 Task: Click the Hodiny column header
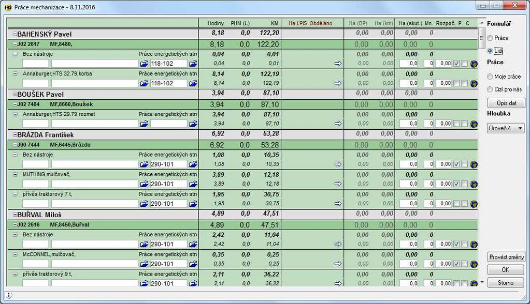pyautogui.click(x=216, y=23)
